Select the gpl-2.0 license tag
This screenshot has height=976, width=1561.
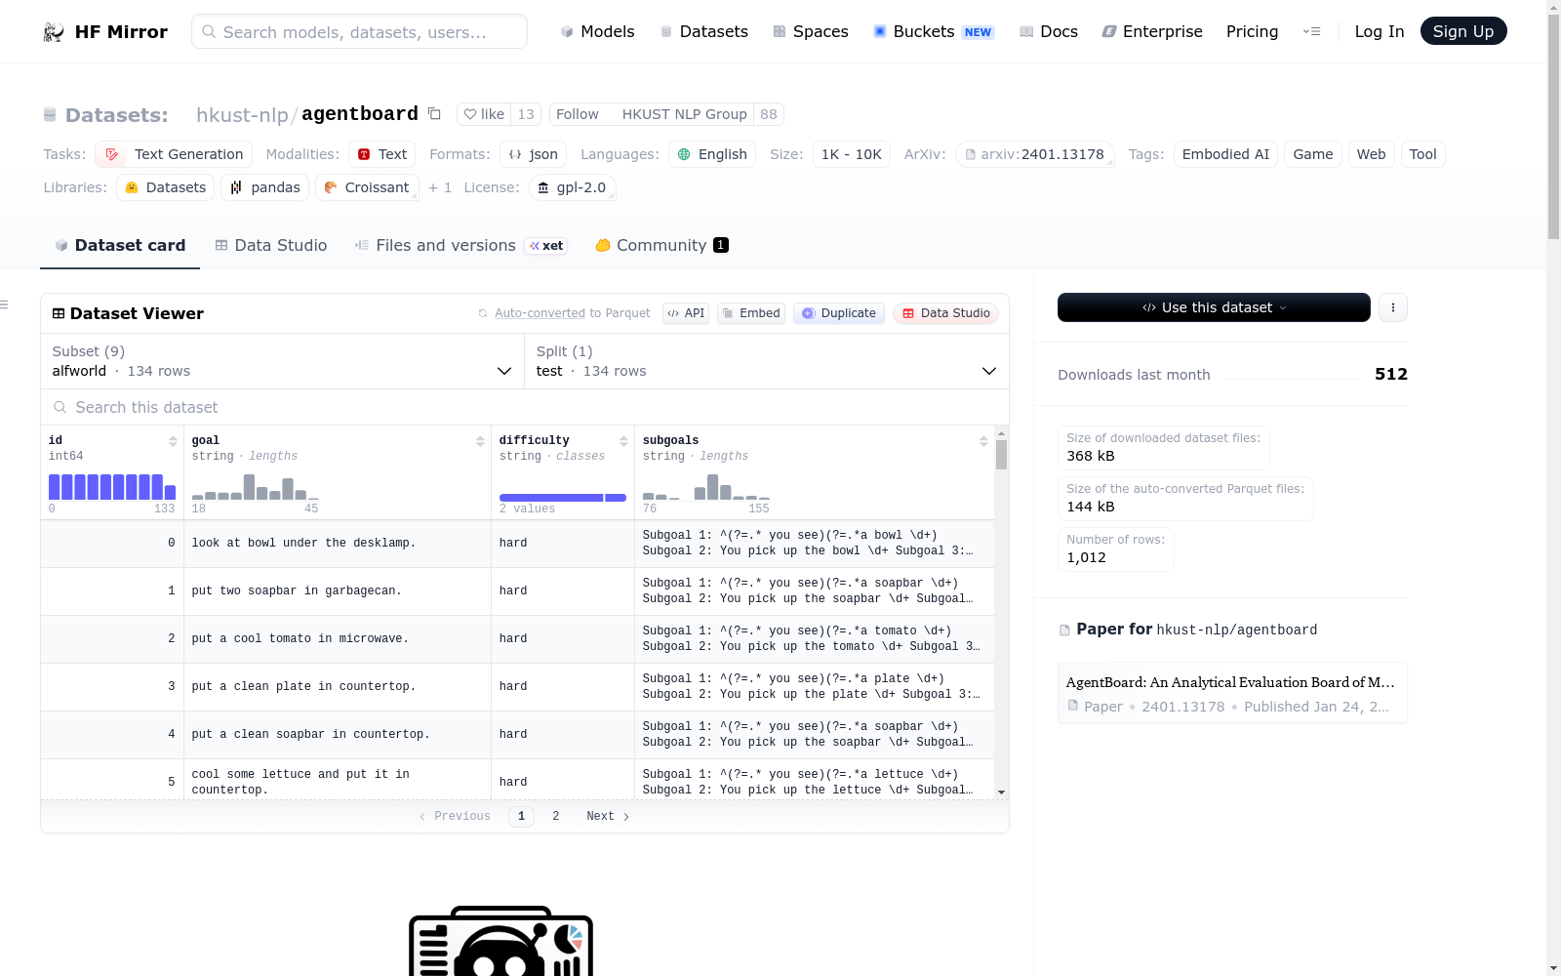point(573,187)
